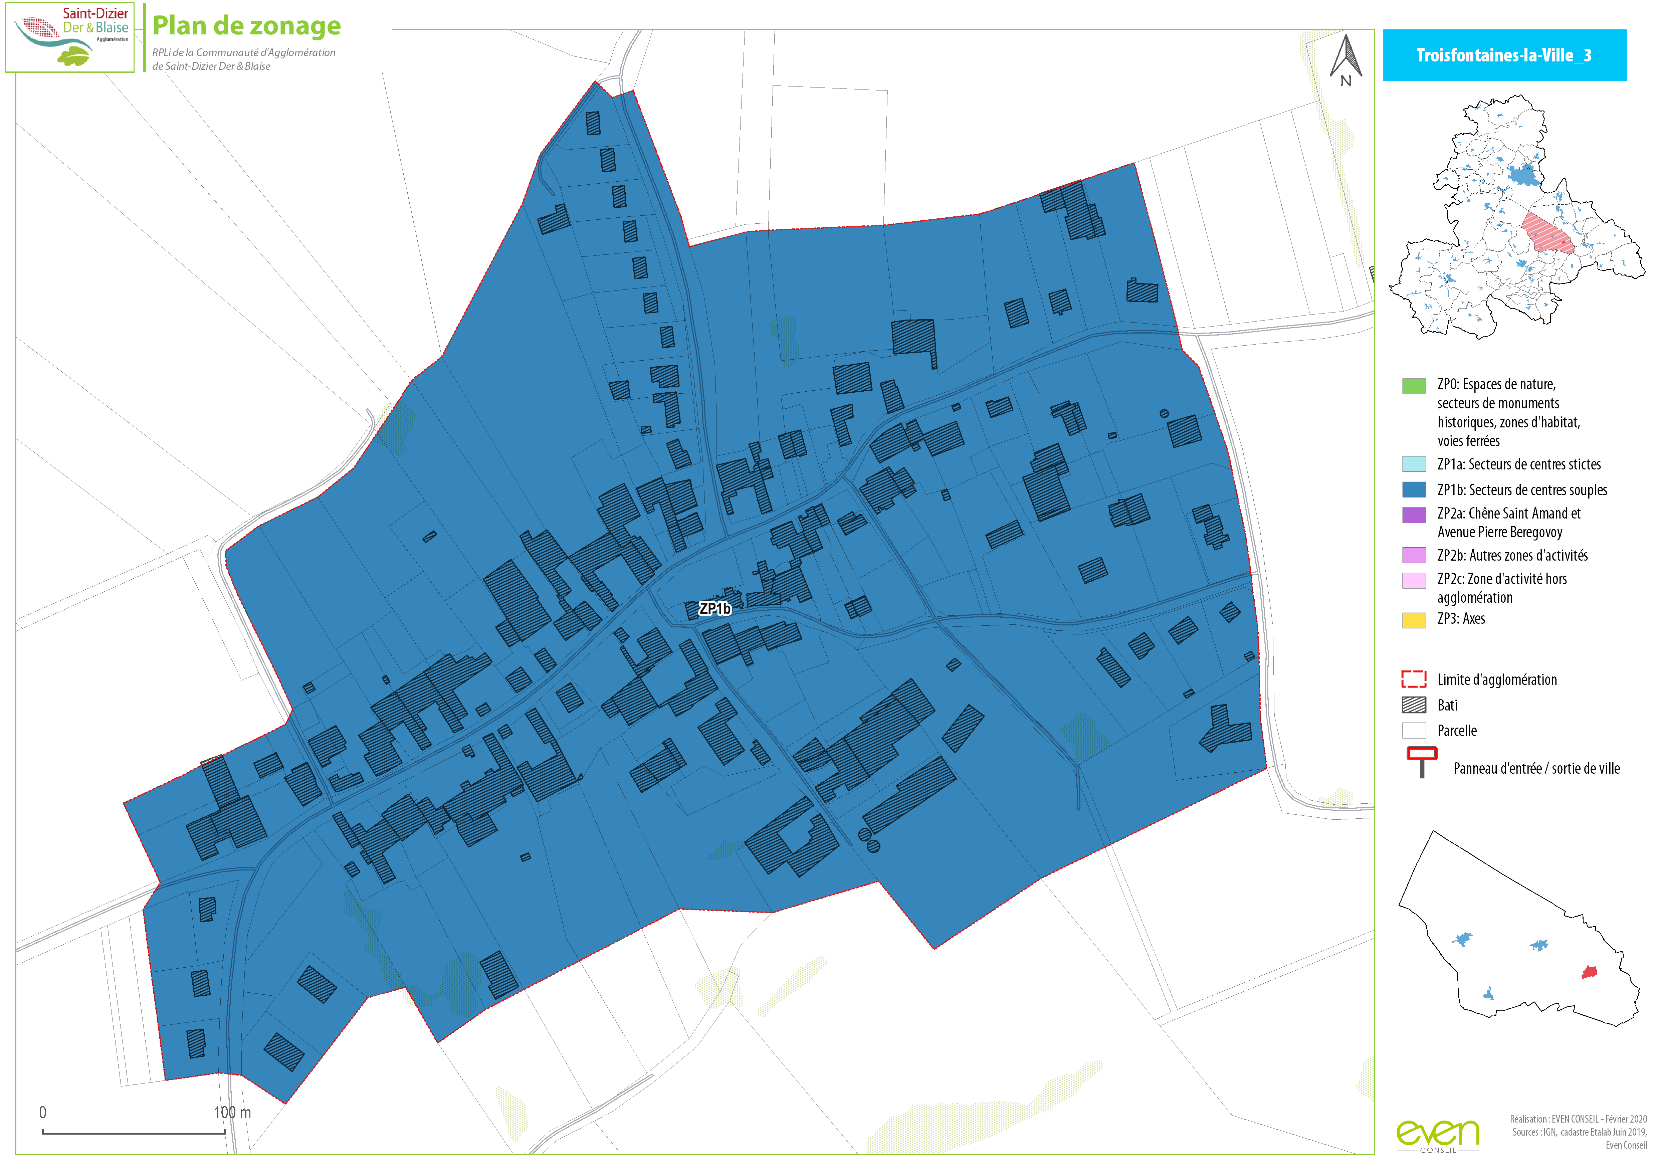Click the empty Parcelle legend box
The image size is (1656, 1171).
(1414, 731)
